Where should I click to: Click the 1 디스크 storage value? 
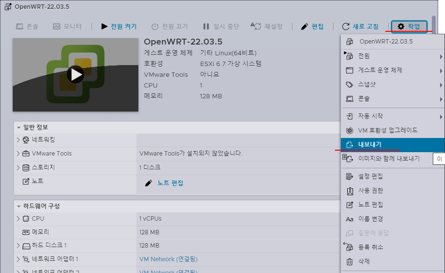coord(150,168)
